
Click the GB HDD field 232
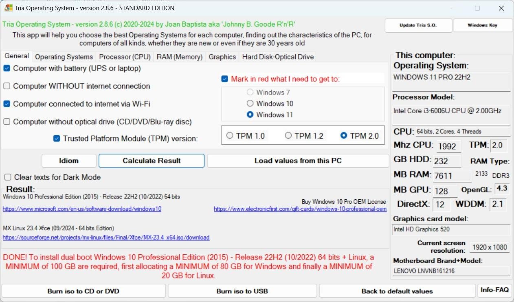point(447,161)
